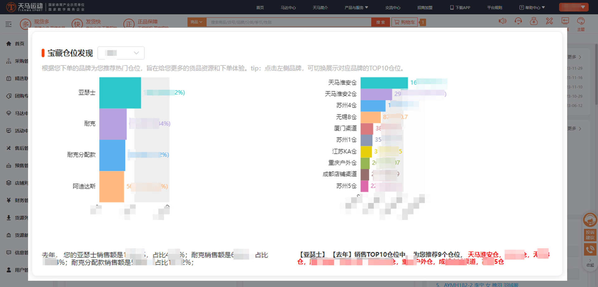
Task: Click the 马达中 diamond icon in sidebar
Action: tap(9, 113)
